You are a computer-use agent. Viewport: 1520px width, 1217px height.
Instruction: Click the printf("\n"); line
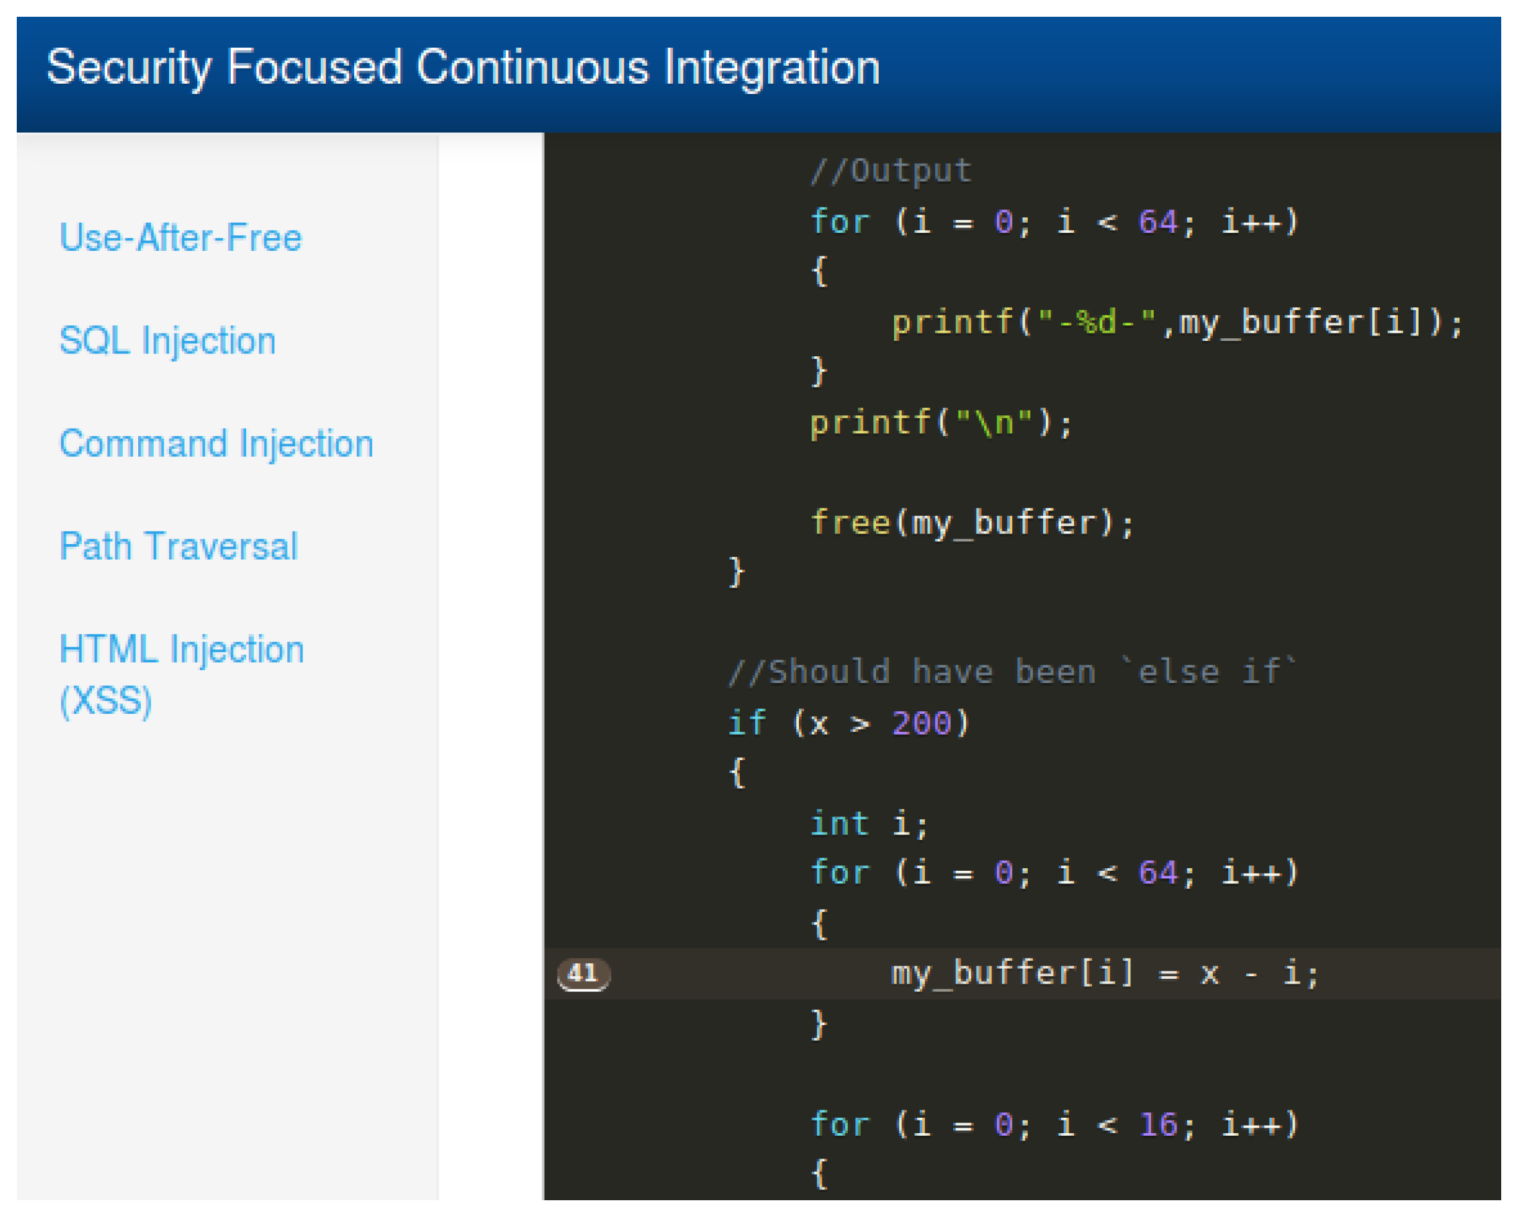tap(941, 423)
